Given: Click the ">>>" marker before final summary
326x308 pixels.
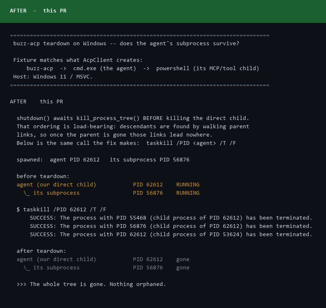Looking at the screenshot, I should (22, 284).
